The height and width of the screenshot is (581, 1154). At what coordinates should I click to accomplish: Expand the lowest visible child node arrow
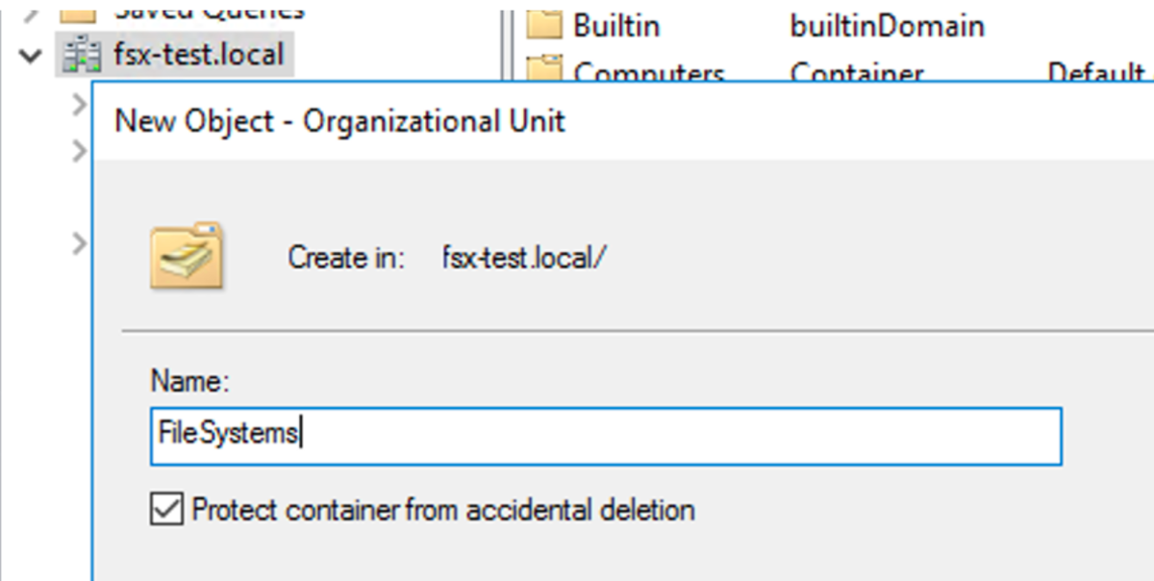point(80,244)
